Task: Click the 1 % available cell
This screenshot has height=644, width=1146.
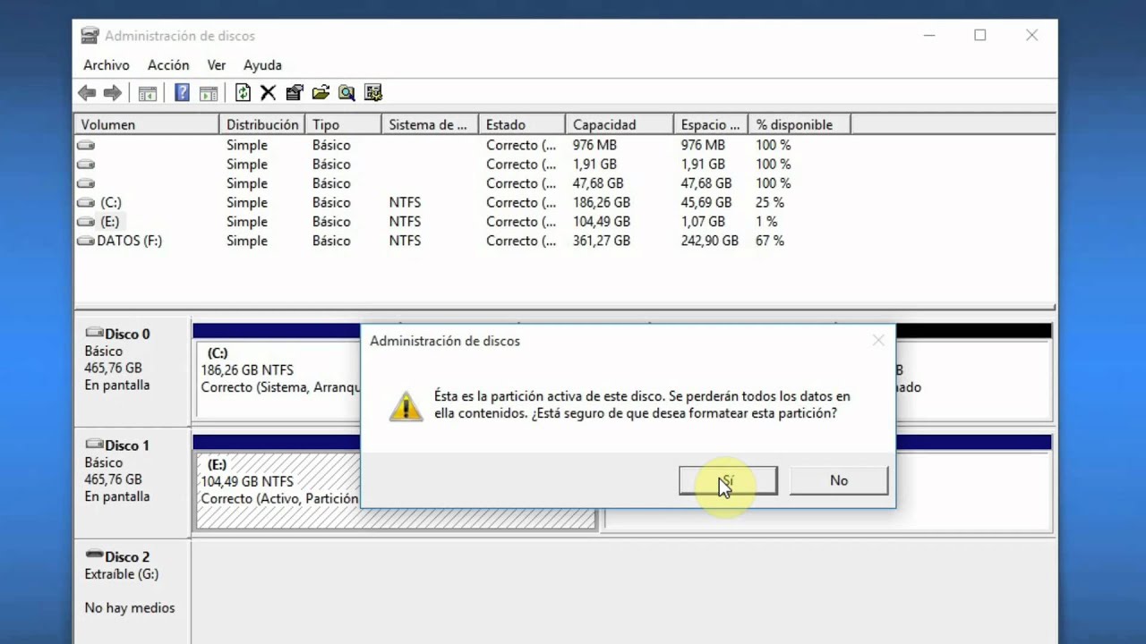Action: [766, 222]
